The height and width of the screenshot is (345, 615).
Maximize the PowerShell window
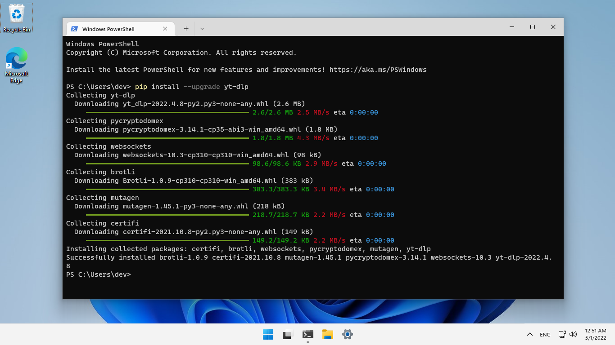click(x=533, y=27)
